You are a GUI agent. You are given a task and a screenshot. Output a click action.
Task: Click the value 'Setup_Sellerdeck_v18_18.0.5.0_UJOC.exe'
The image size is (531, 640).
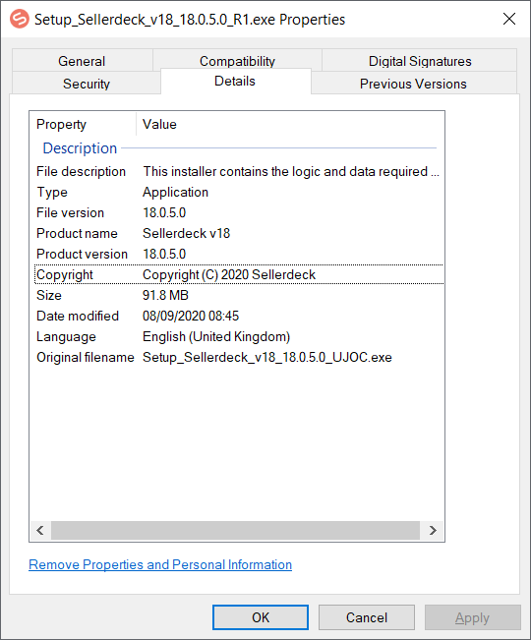pos(267,357)
